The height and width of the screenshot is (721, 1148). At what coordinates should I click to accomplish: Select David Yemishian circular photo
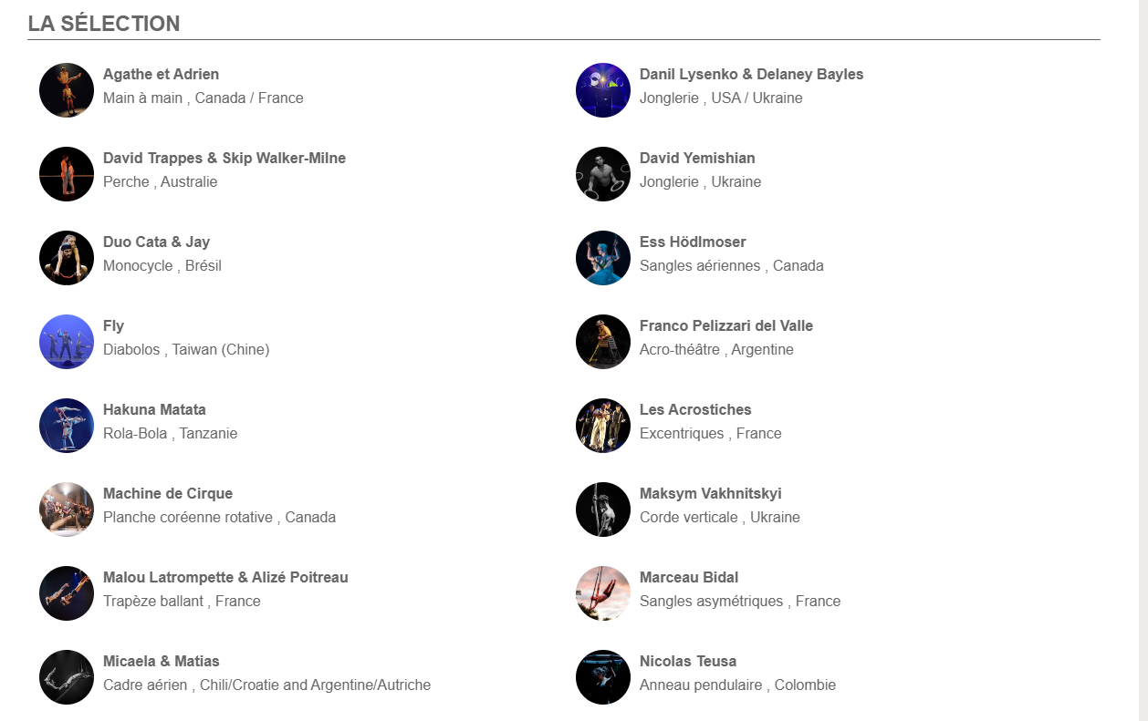(x=603, y=174)
